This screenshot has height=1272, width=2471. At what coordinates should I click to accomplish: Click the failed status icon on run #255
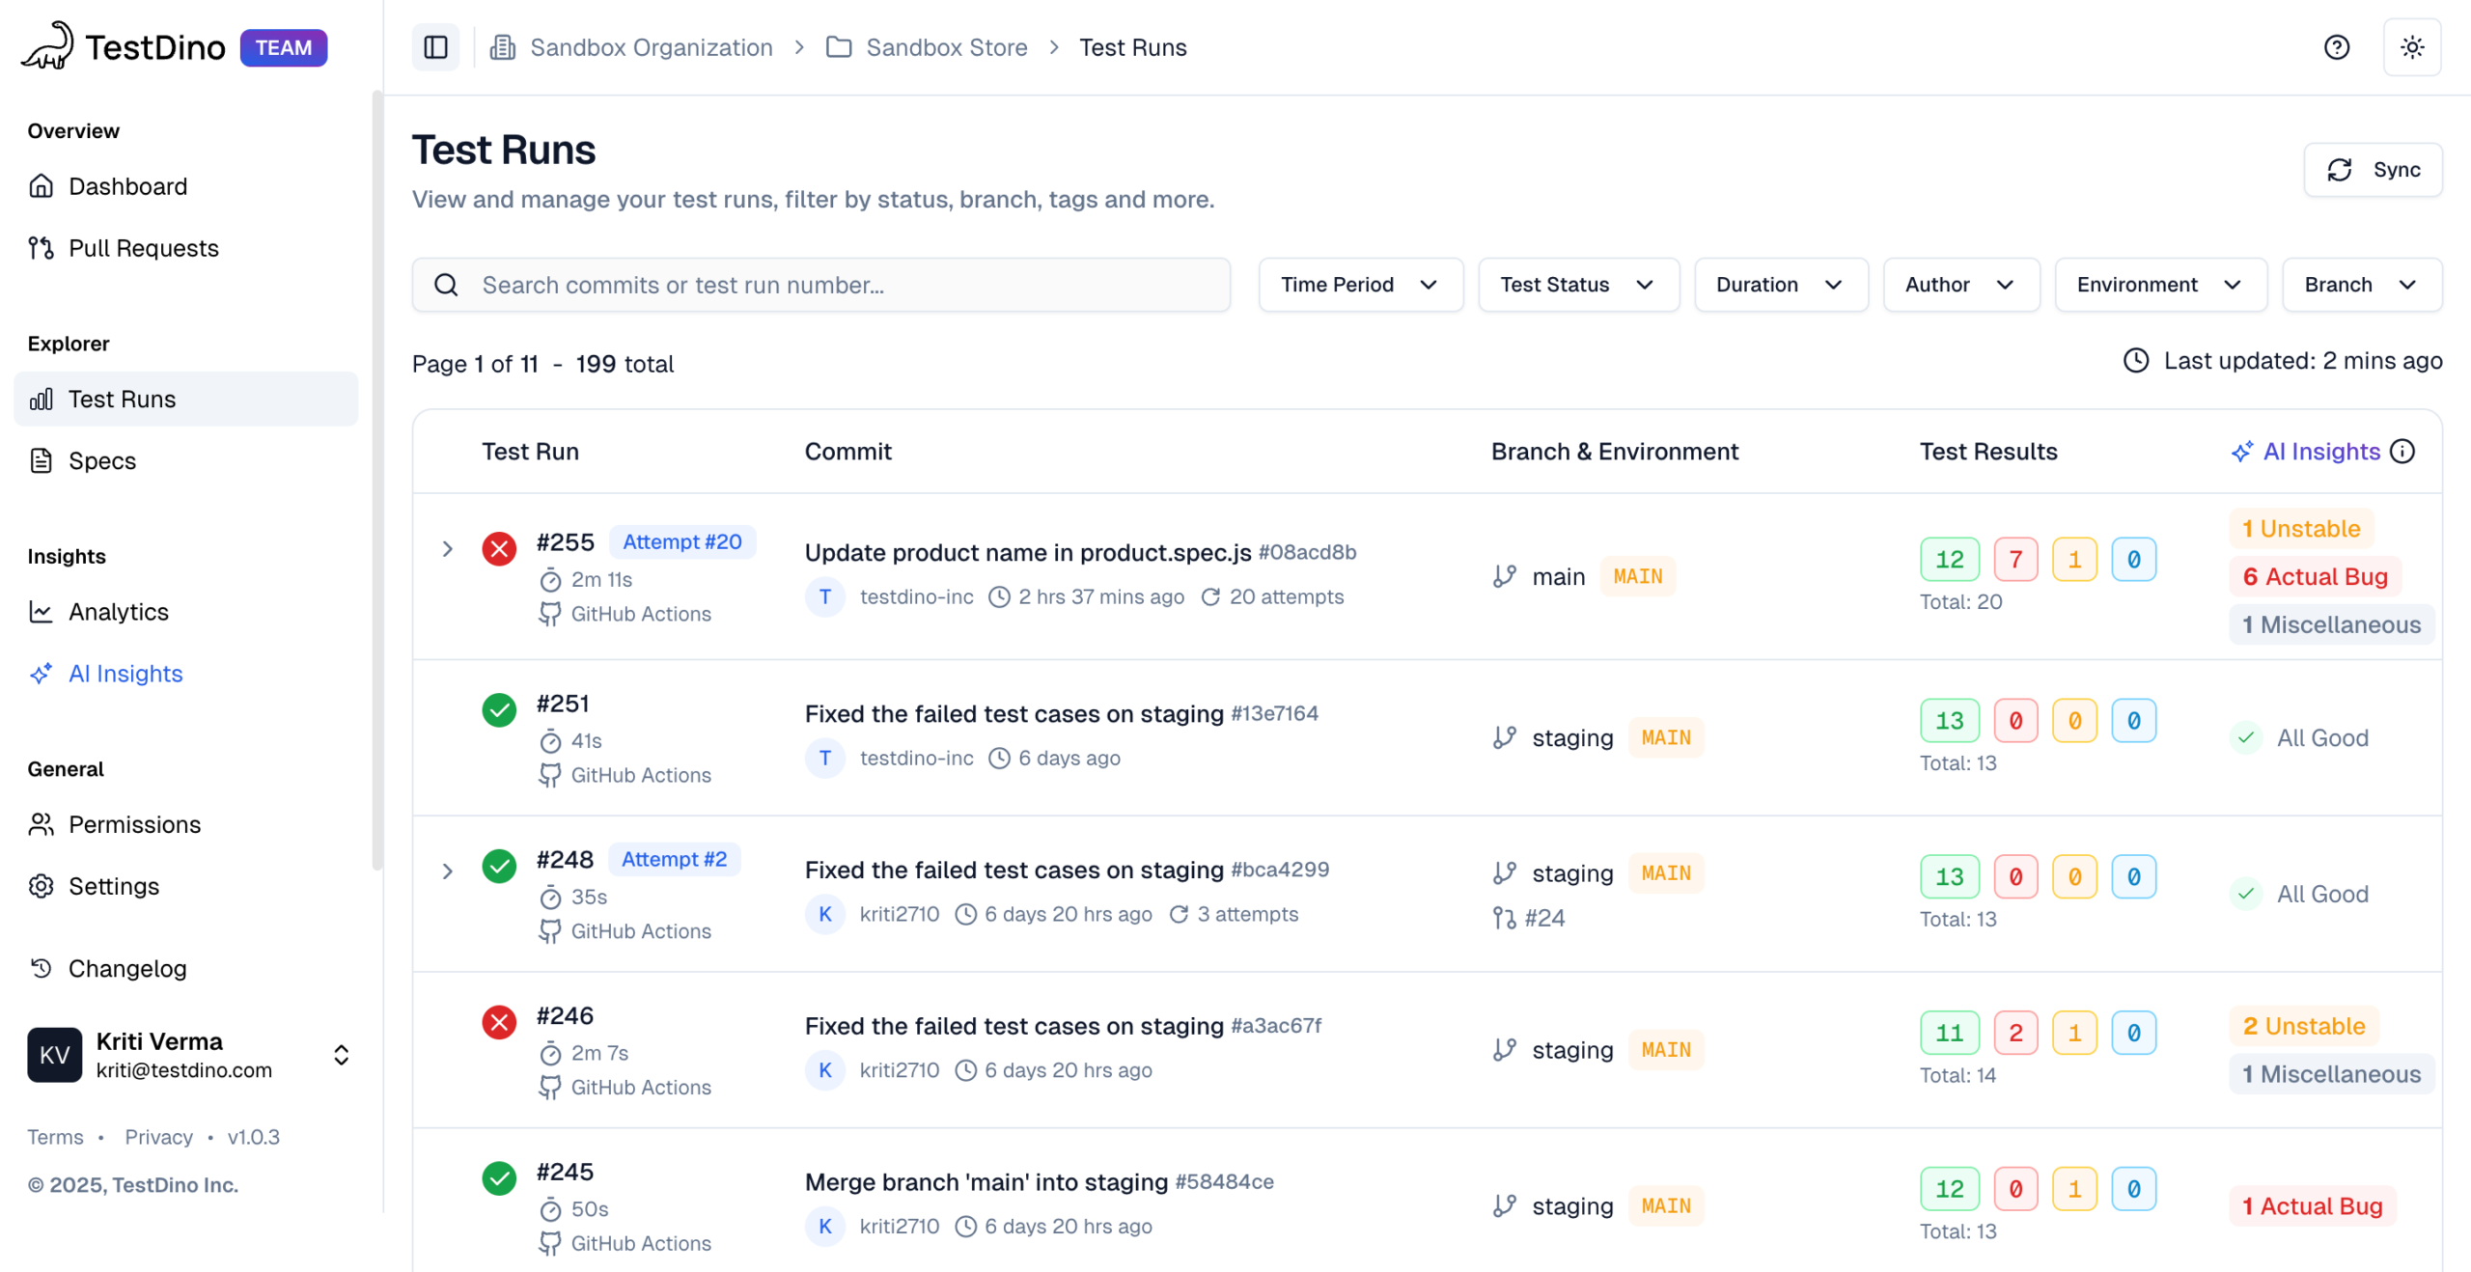point(499,549)
